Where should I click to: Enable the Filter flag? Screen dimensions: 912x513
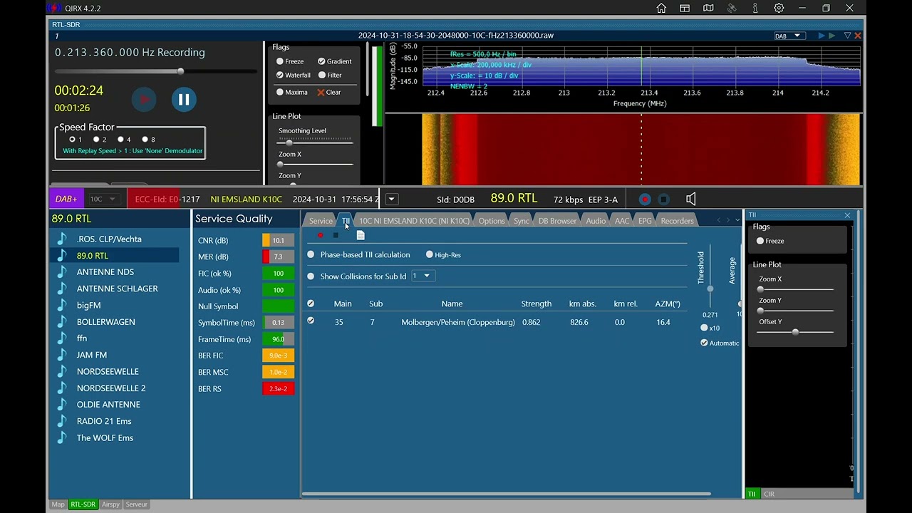[x=322, y=75]
